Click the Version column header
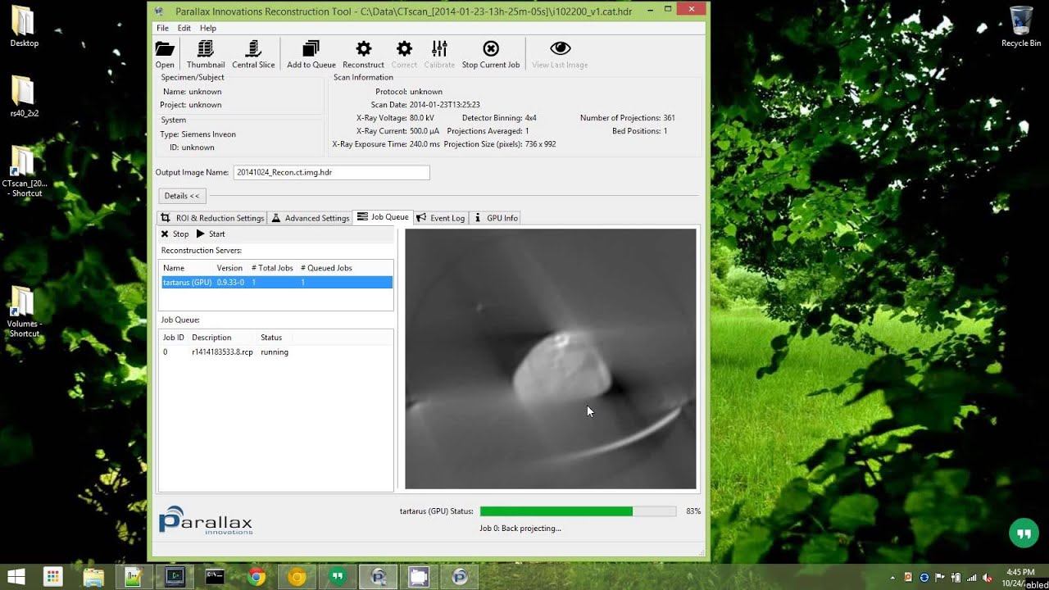1049x590 pixels. (230, 268)
